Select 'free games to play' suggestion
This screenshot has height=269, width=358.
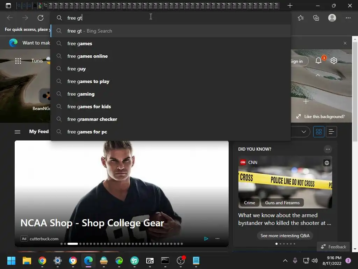click(171, 81)
